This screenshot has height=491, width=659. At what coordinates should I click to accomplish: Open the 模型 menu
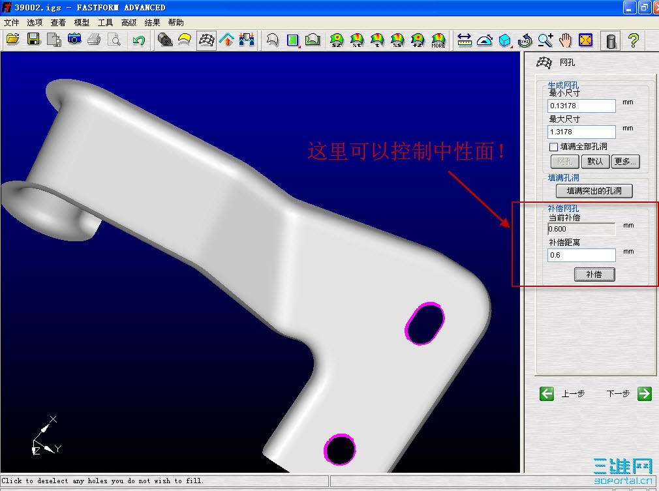click(82, 22)
